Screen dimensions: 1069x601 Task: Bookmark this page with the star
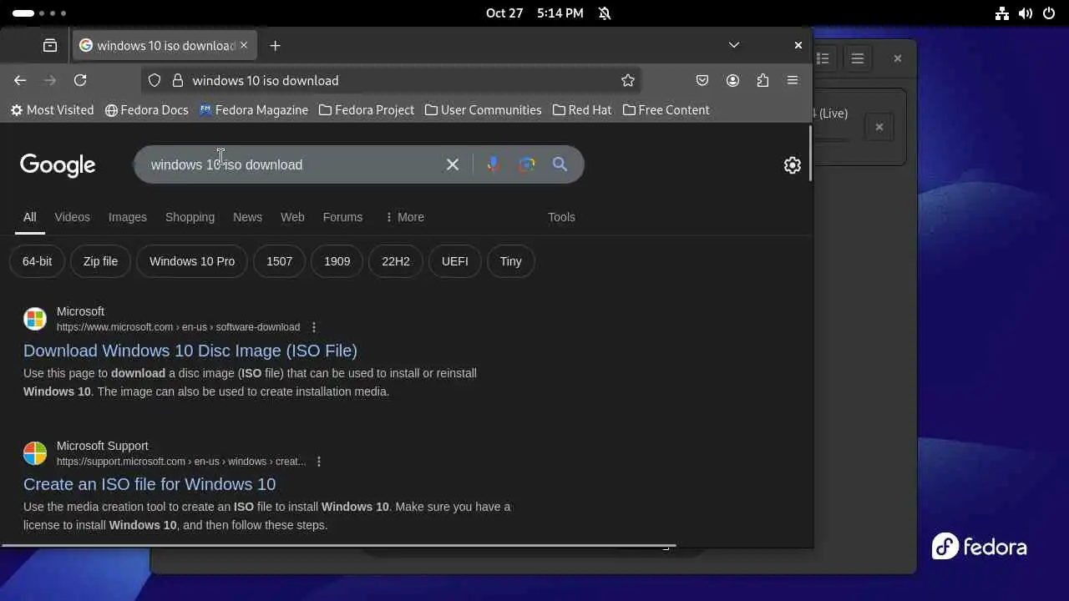coord(628,80)
